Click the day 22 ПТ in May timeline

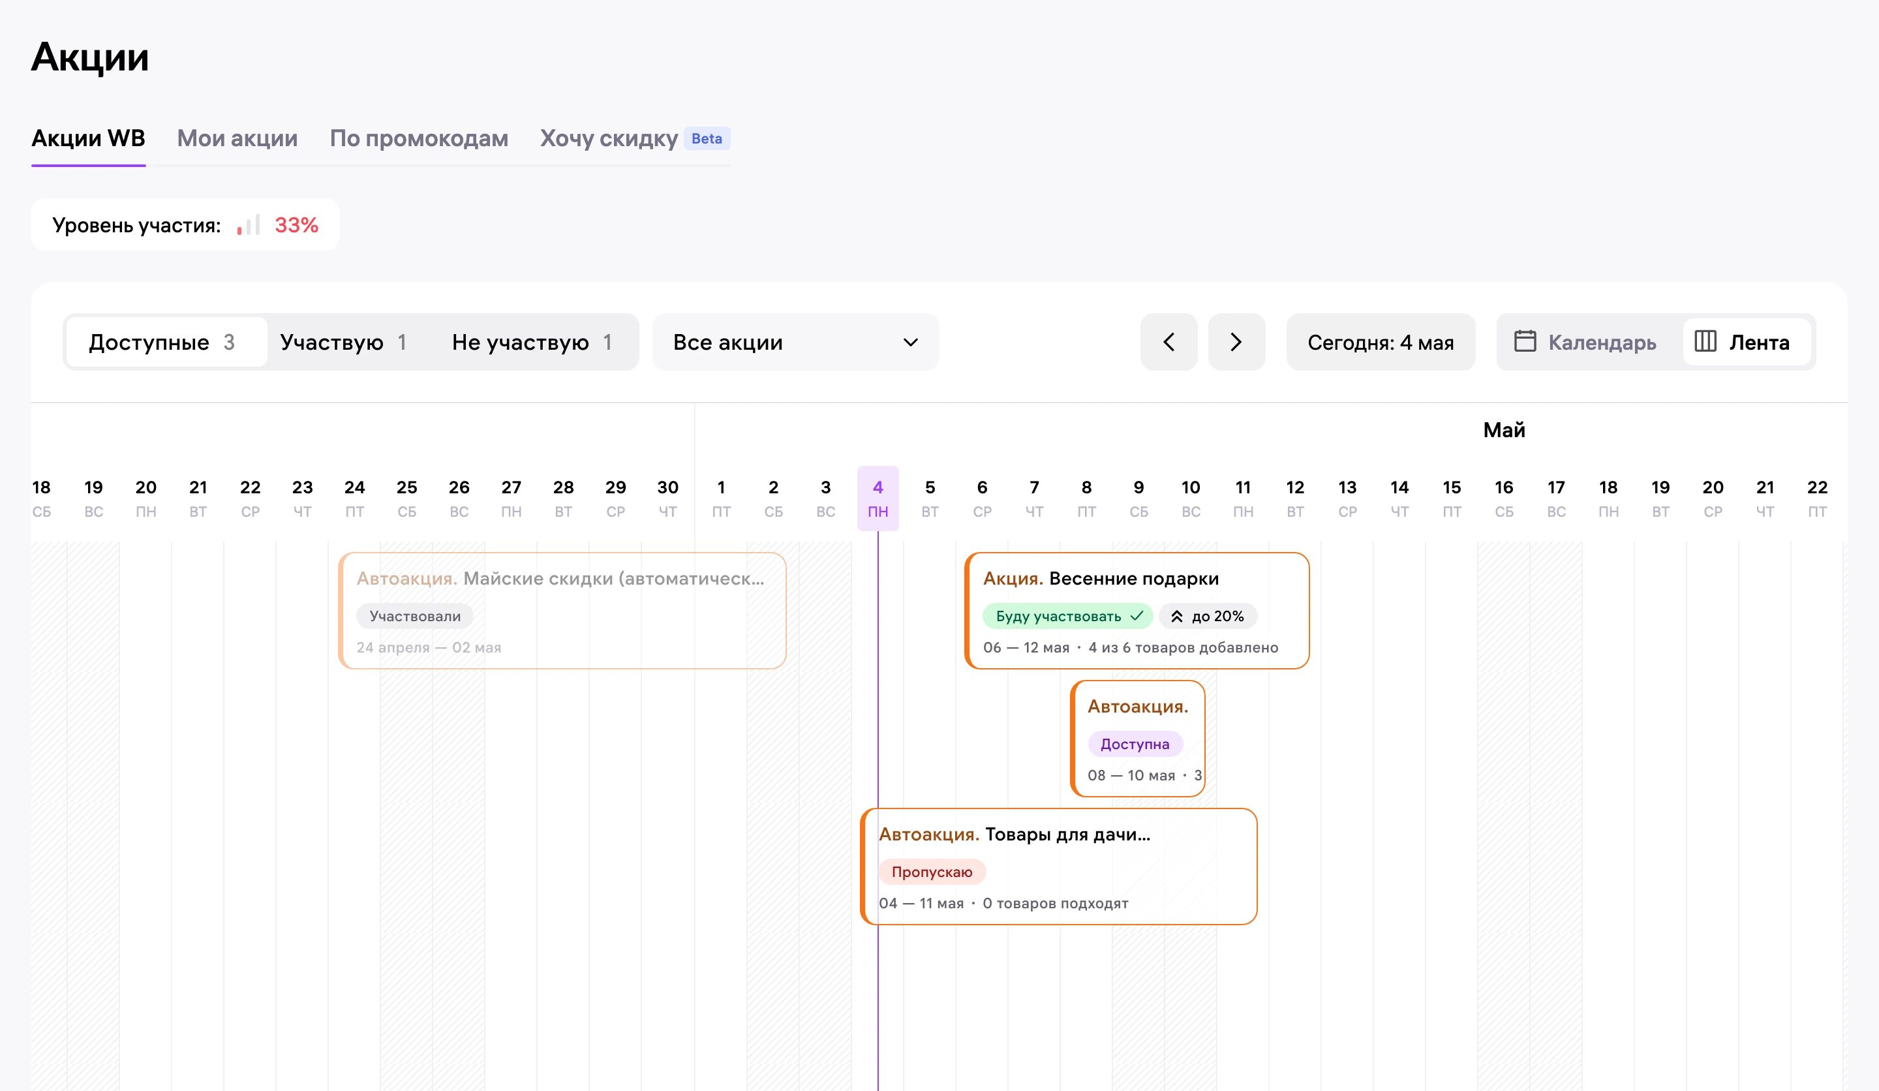coord(1817,498)
